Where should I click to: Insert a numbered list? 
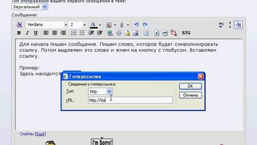(74, 33)
